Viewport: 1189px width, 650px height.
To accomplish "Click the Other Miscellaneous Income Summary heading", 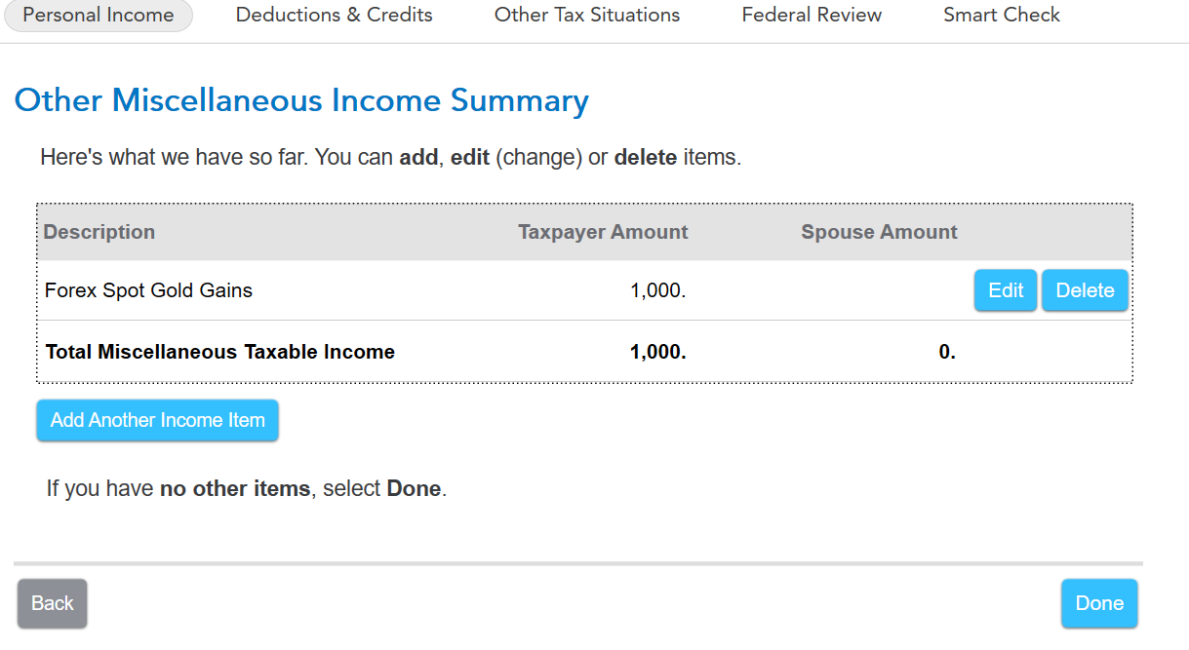I will 301,101.
